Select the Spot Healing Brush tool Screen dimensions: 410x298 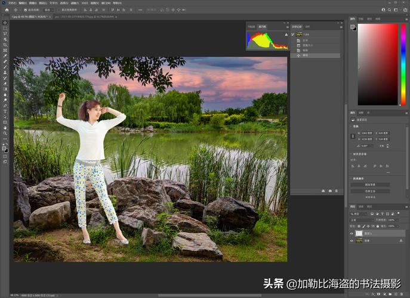[5, 61]
